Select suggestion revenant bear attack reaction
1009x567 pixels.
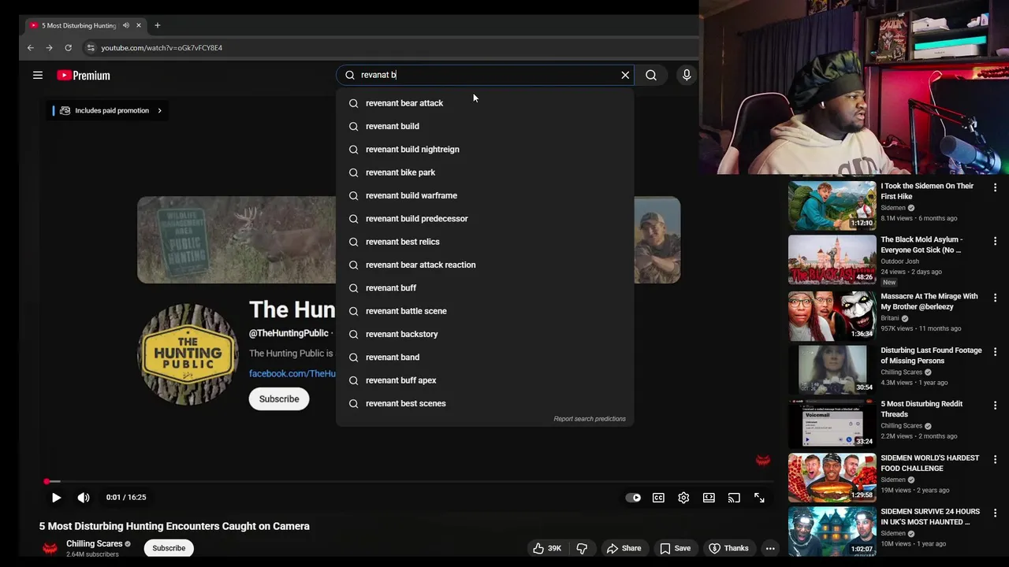click(x=485, y=265)
